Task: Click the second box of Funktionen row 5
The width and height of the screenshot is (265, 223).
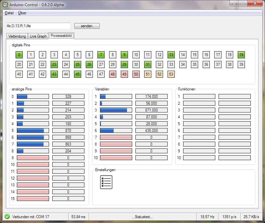Action: [x=234, y=123]
